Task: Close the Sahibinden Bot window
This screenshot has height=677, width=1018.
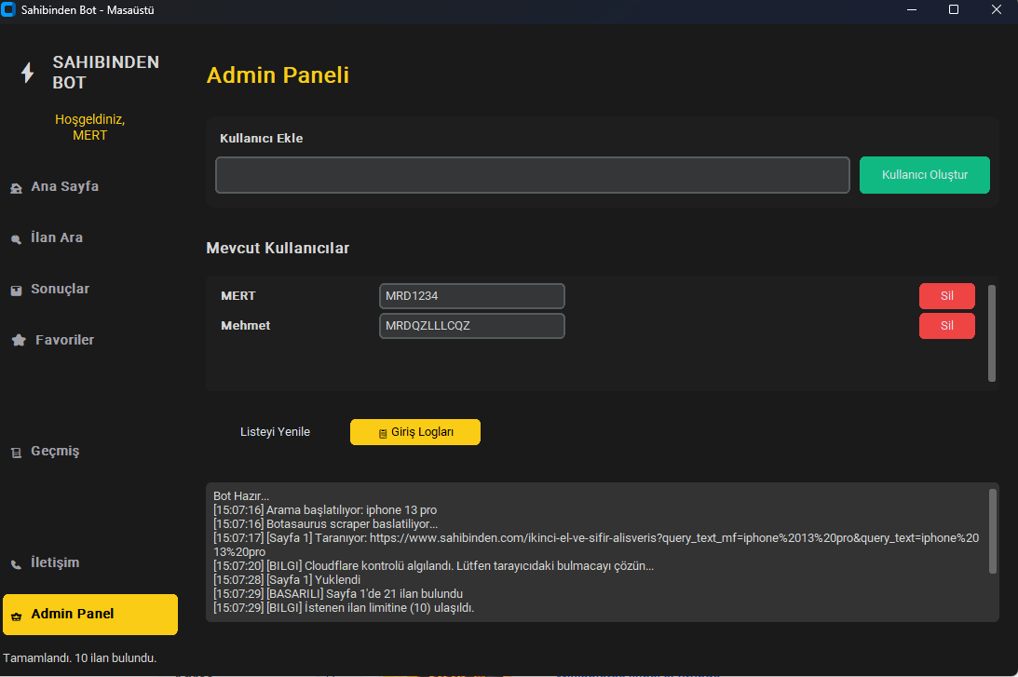Action: pyautogui.click(x=997, y=9)
